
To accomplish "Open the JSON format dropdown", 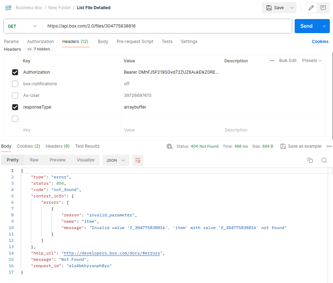I will coord(116,160).
